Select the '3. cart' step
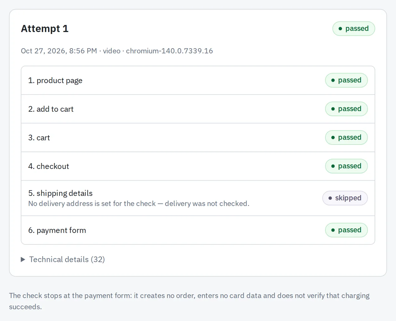Screen dimensions: 396x321 click(x=198, y=138)
